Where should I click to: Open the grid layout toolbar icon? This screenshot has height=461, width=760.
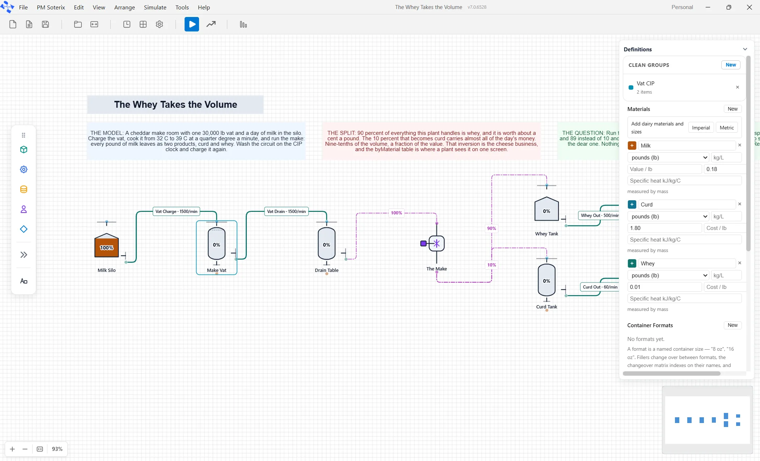pyautogui.click(x=143, y=24)
